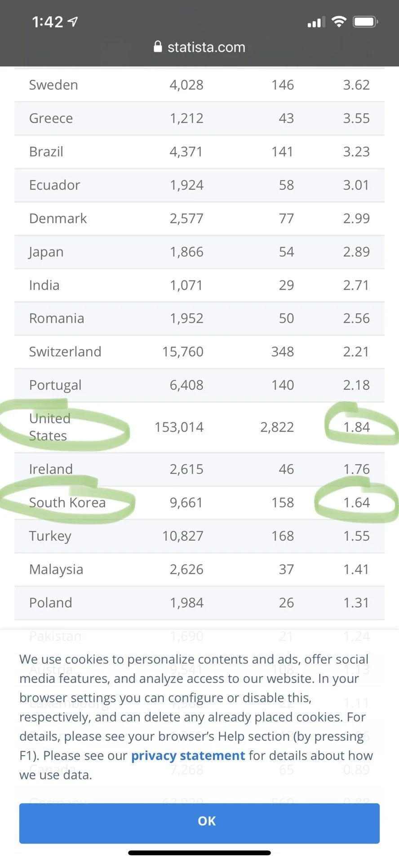This screenshot has height=863, width=399.
Task: Select the United States row
Action: click(x=199, y=427)
